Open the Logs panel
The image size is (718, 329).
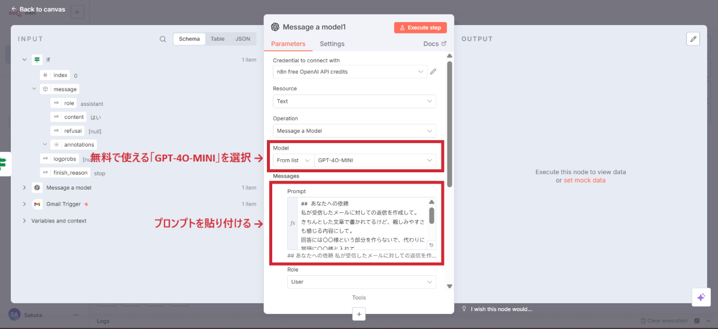point(104,321)
